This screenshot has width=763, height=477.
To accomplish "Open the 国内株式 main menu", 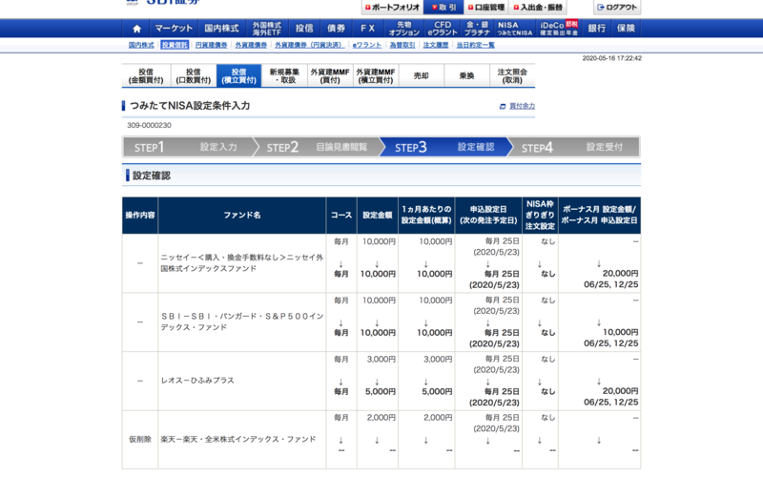I will click(221, 29).
